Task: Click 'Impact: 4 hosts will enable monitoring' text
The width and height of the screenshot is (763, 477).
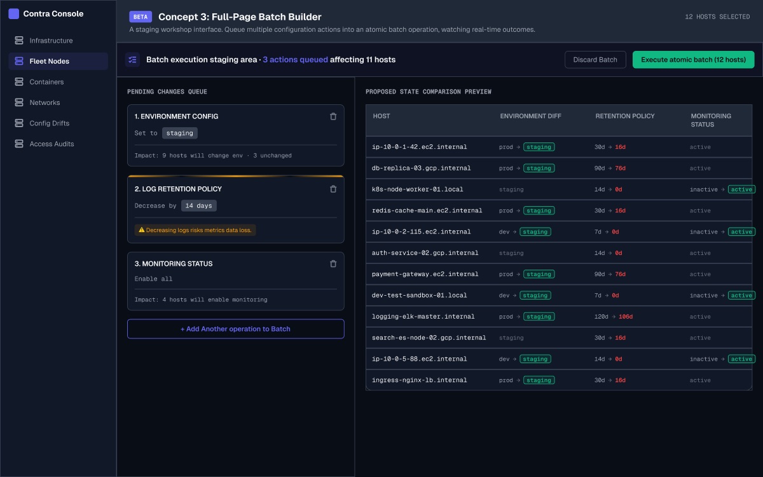Action: click(201, 300)
